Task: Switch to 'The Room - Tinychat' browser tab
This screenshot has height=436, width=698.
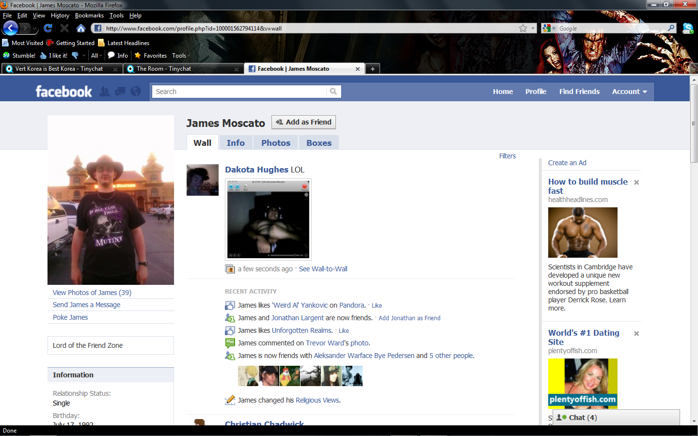Action: tap(164, 69)
